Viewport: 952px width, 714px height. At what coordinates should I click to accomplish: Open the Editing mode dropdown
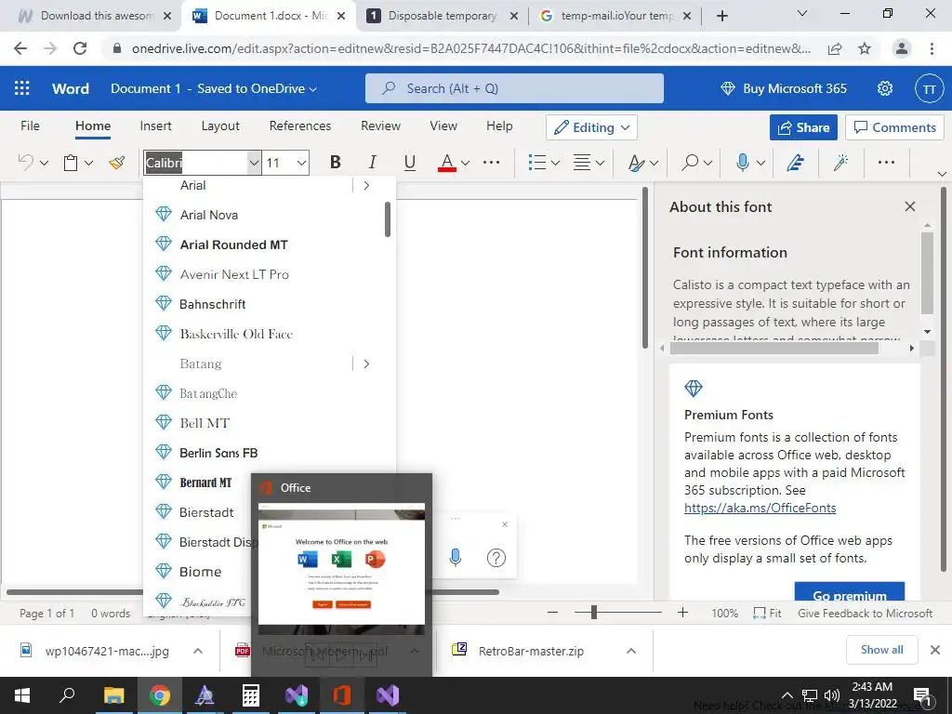[591, 127]
